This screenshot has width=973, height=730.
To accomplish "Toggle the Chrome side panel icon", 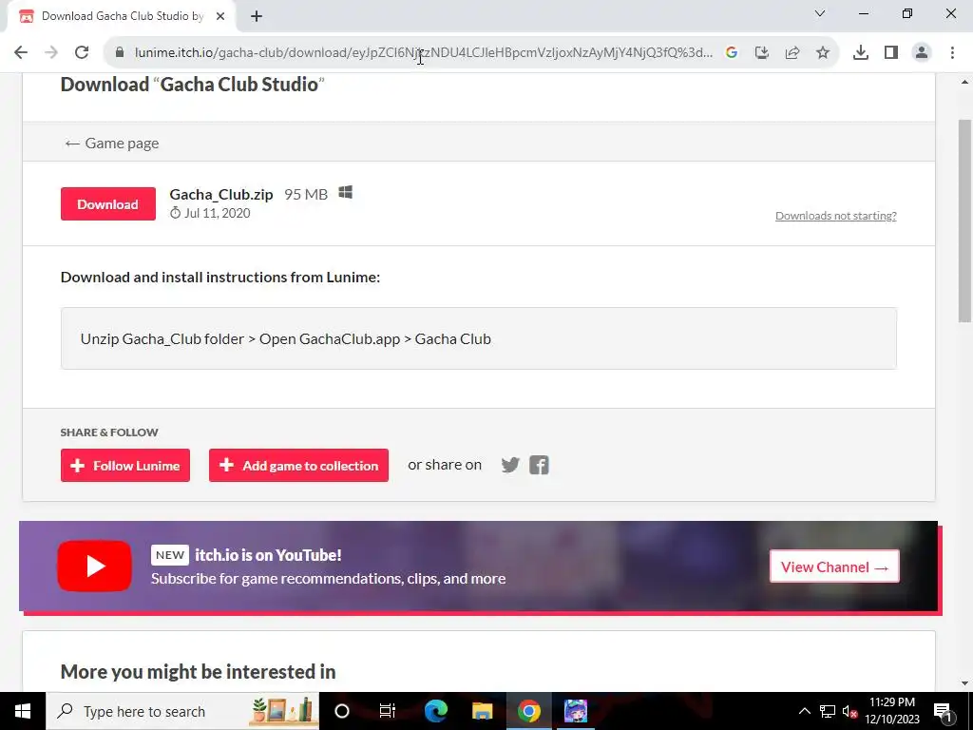I will pyautogui.click(x=891, y=52).
